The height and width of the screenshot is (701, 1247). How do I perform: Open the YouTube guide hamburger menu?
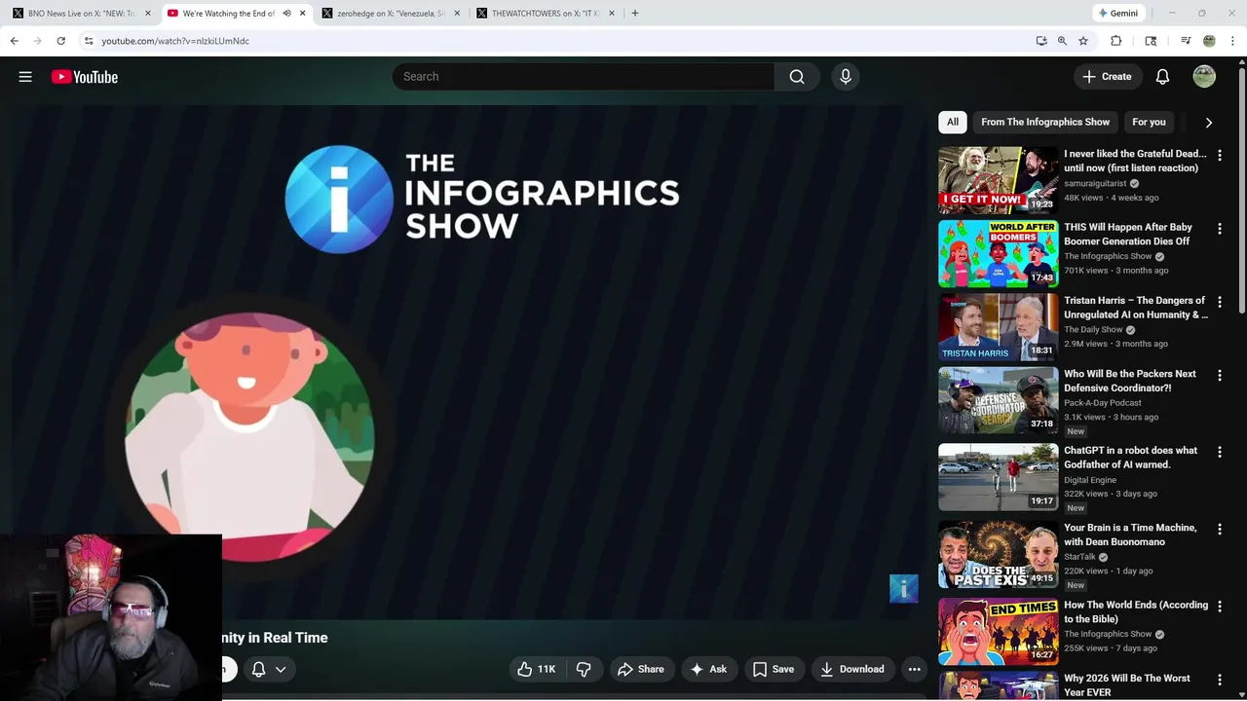click(25, 77)
